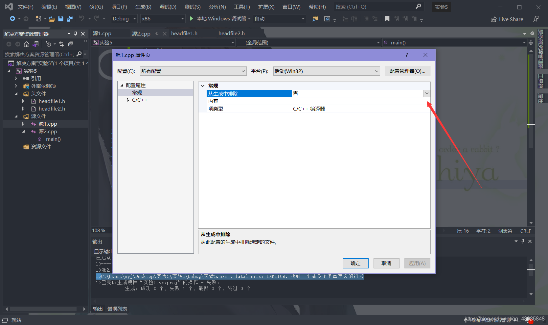Collapse the 源2.cpp node
This screenshot has height=325, width=548.
(23, 132)
